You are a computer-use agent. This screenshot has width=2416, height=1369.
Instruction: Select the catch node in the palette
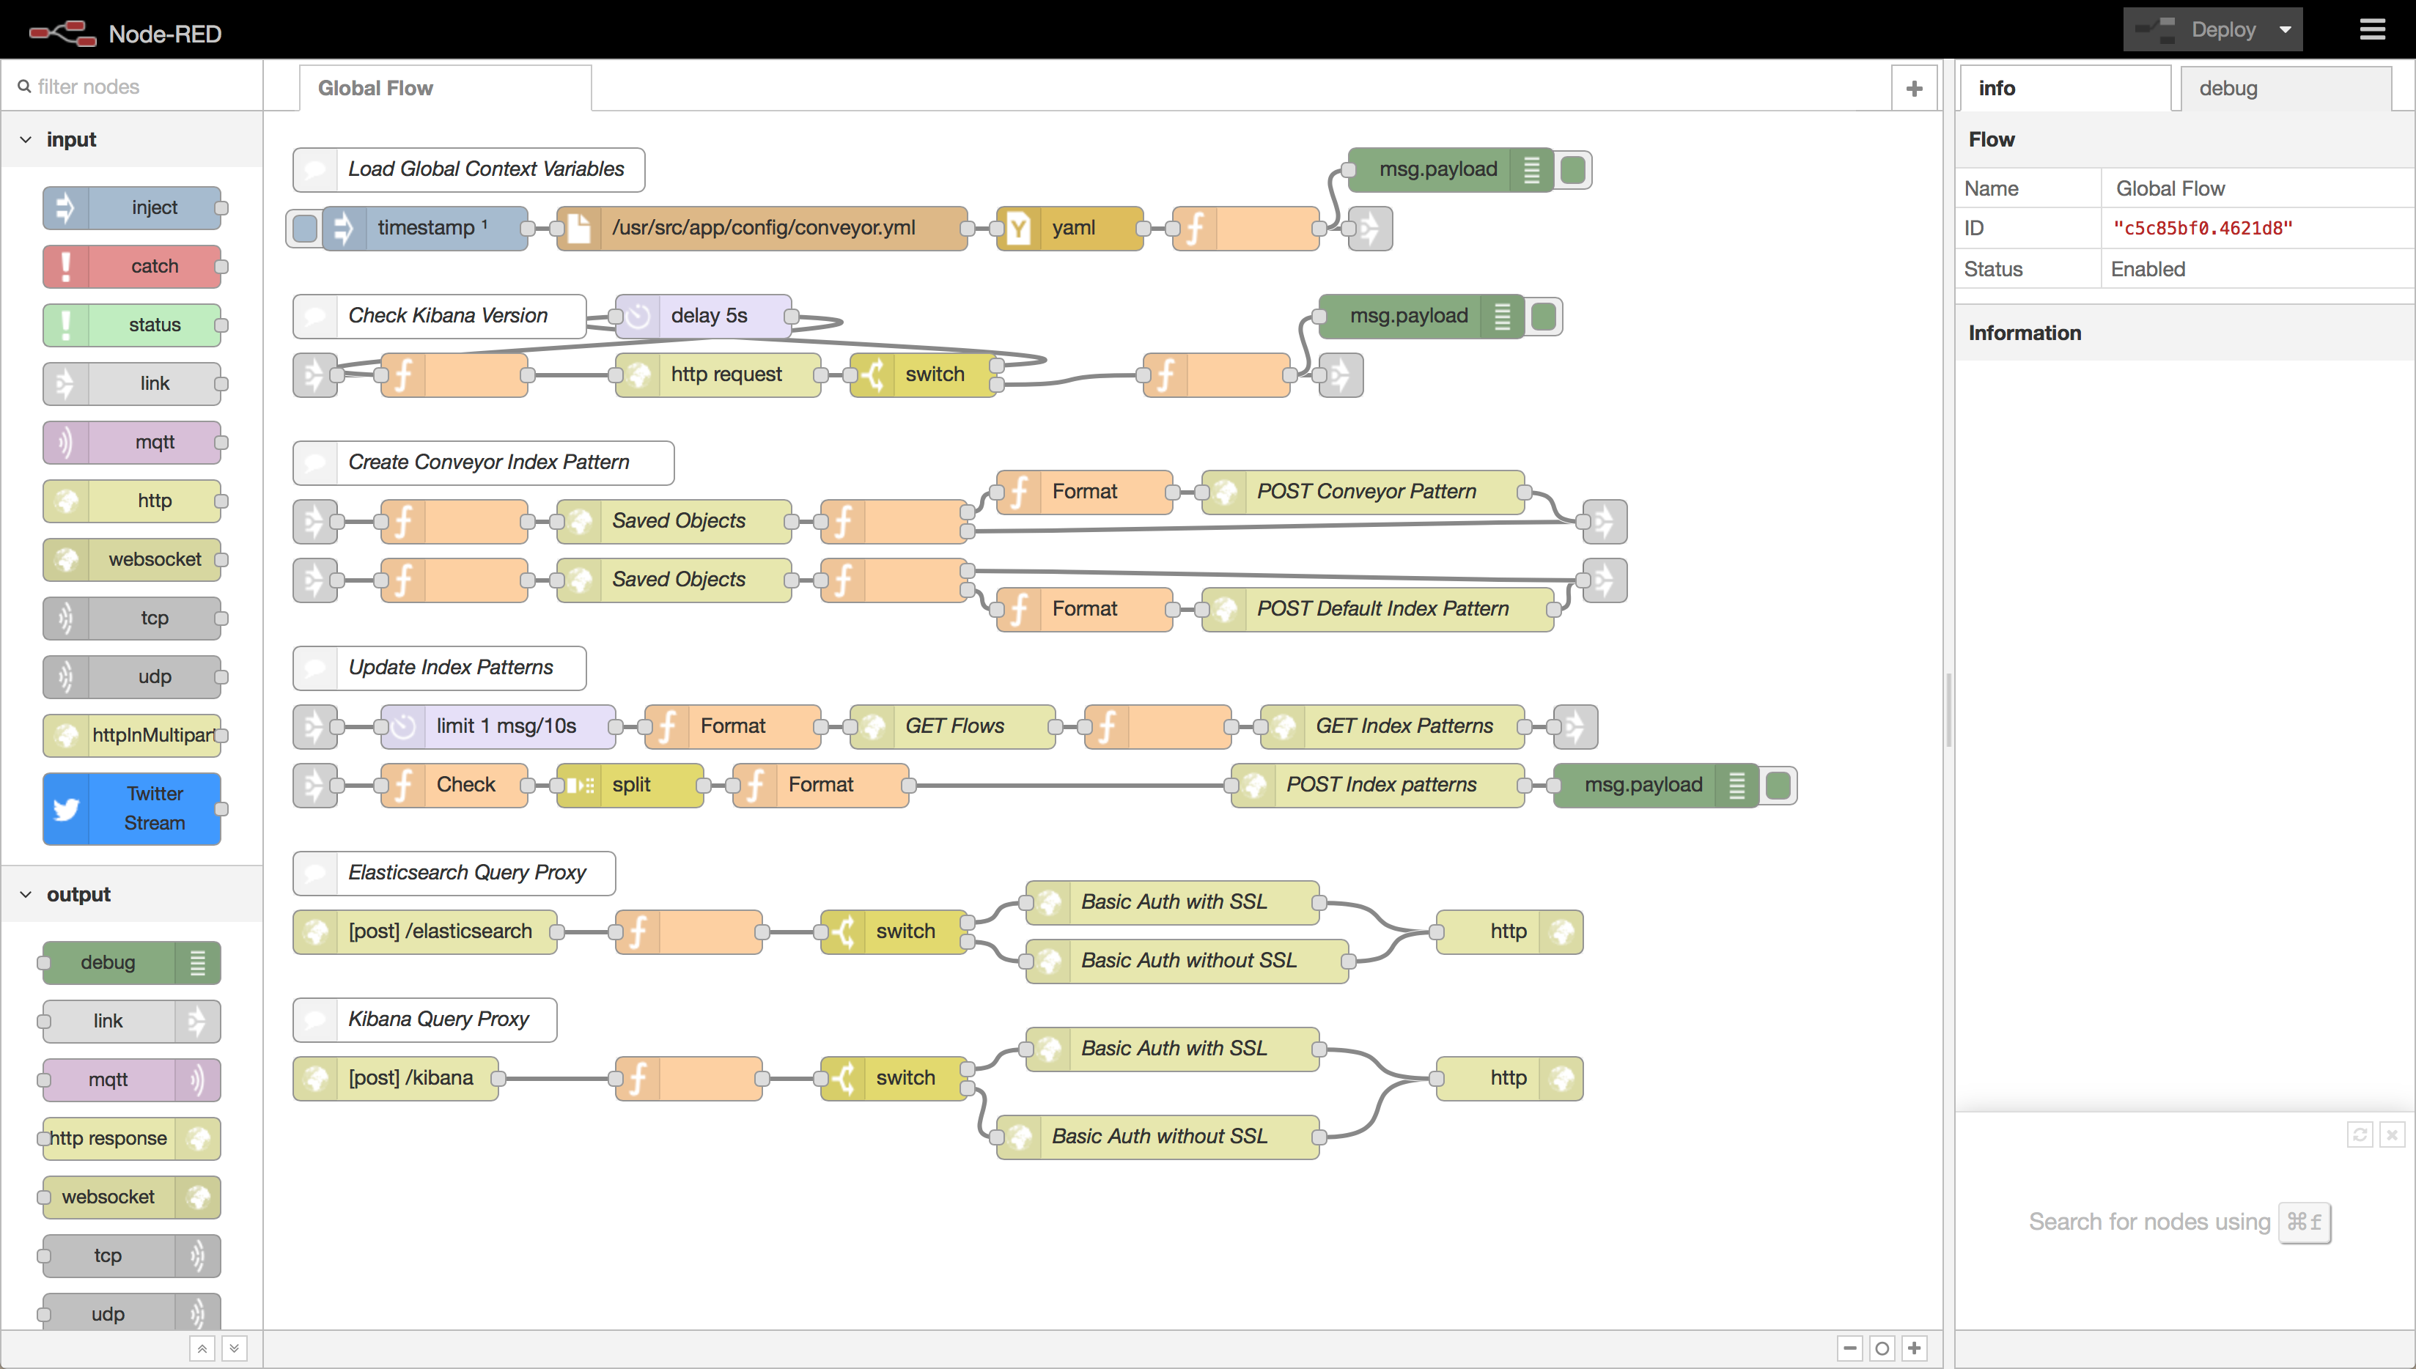tap(132, 266)
